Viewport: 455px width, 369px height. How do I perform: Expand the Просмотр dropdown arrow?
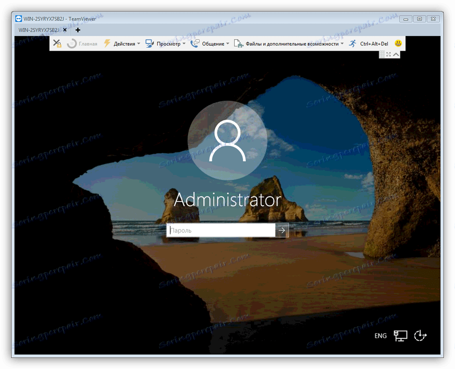point(184,44)
